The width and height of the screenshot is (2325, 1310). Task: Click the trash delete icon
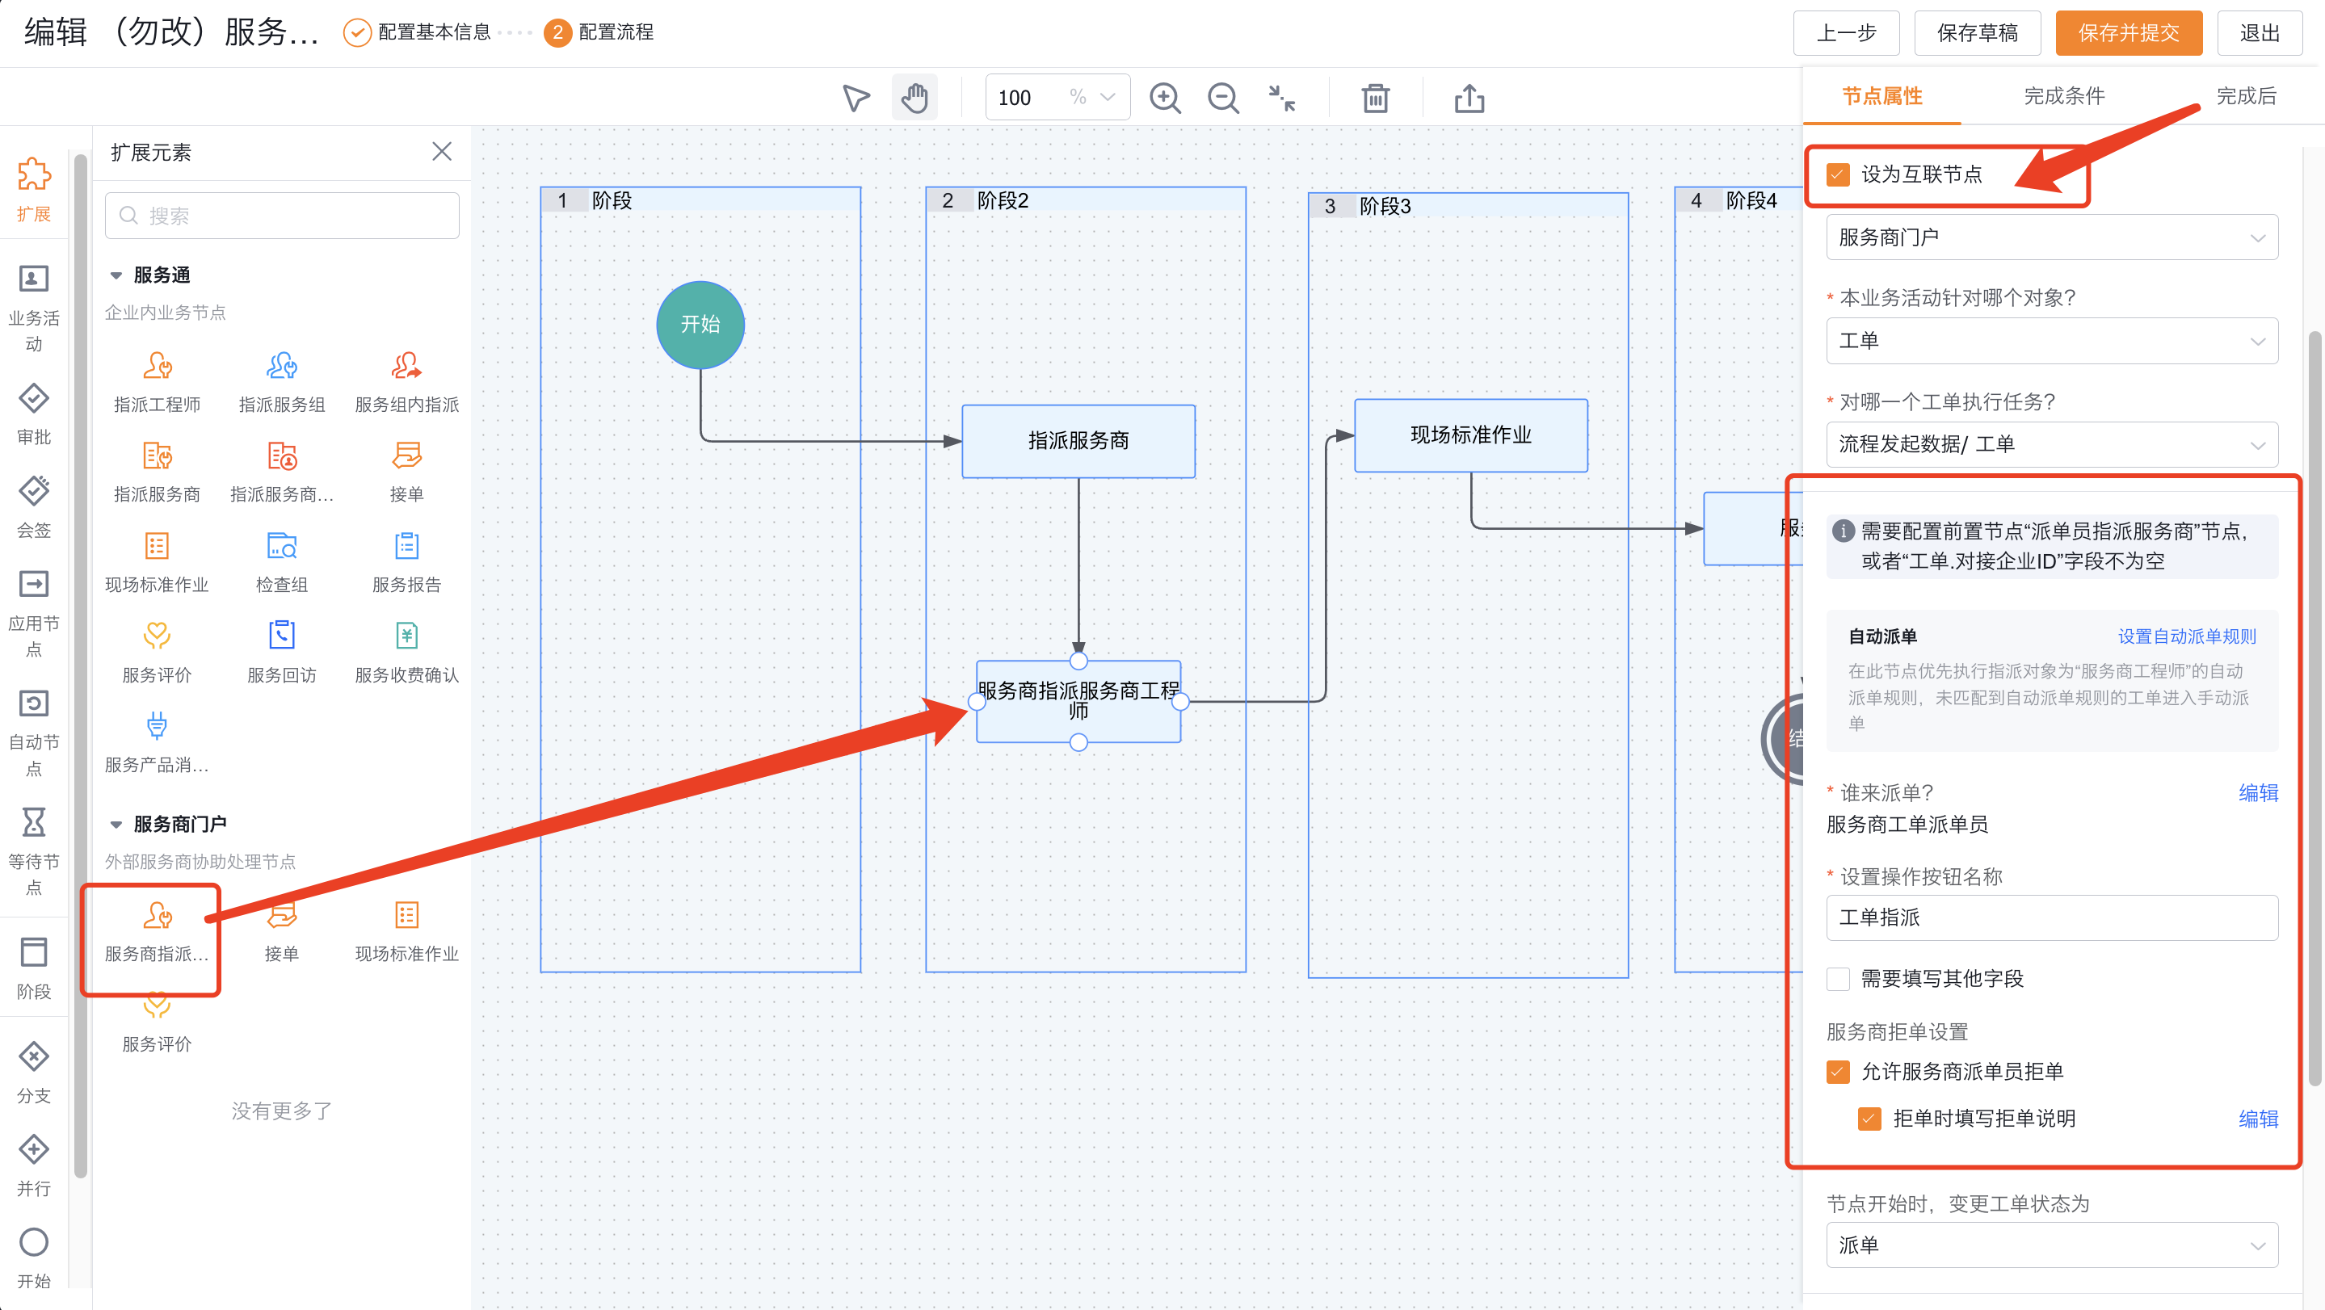coord(1375,98)
